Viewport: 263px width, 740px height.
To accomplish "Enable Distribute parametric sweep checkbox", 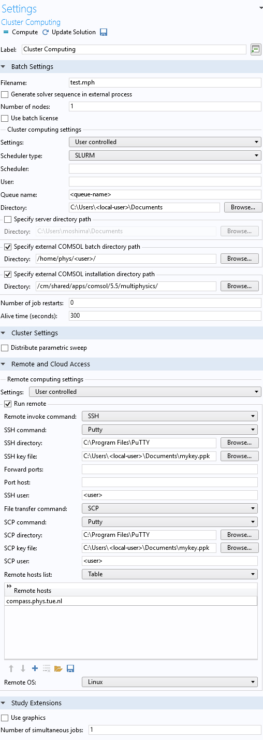I will coord(5,348).
